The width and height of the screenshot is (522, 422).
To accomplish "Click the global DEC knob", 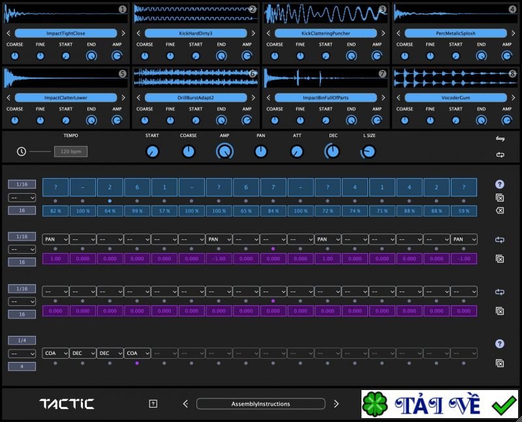I will (x=332, y=151).
